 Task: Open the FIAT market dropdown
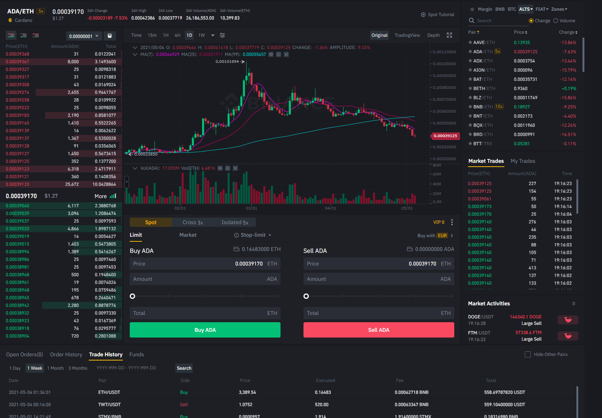click(542, 9)
